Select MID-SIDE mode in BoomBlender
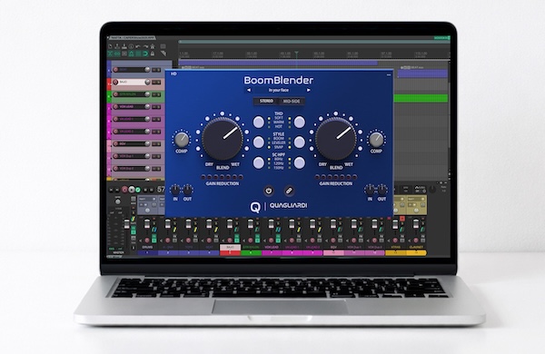 [x=292, y=101]
